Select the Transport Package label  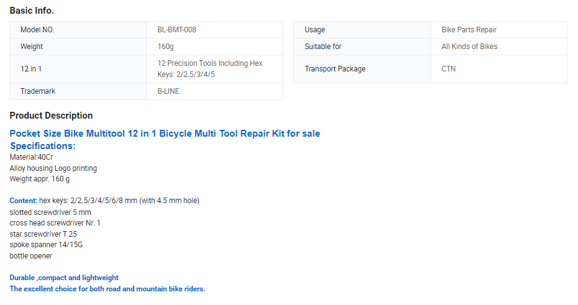[x=335, y=69]
